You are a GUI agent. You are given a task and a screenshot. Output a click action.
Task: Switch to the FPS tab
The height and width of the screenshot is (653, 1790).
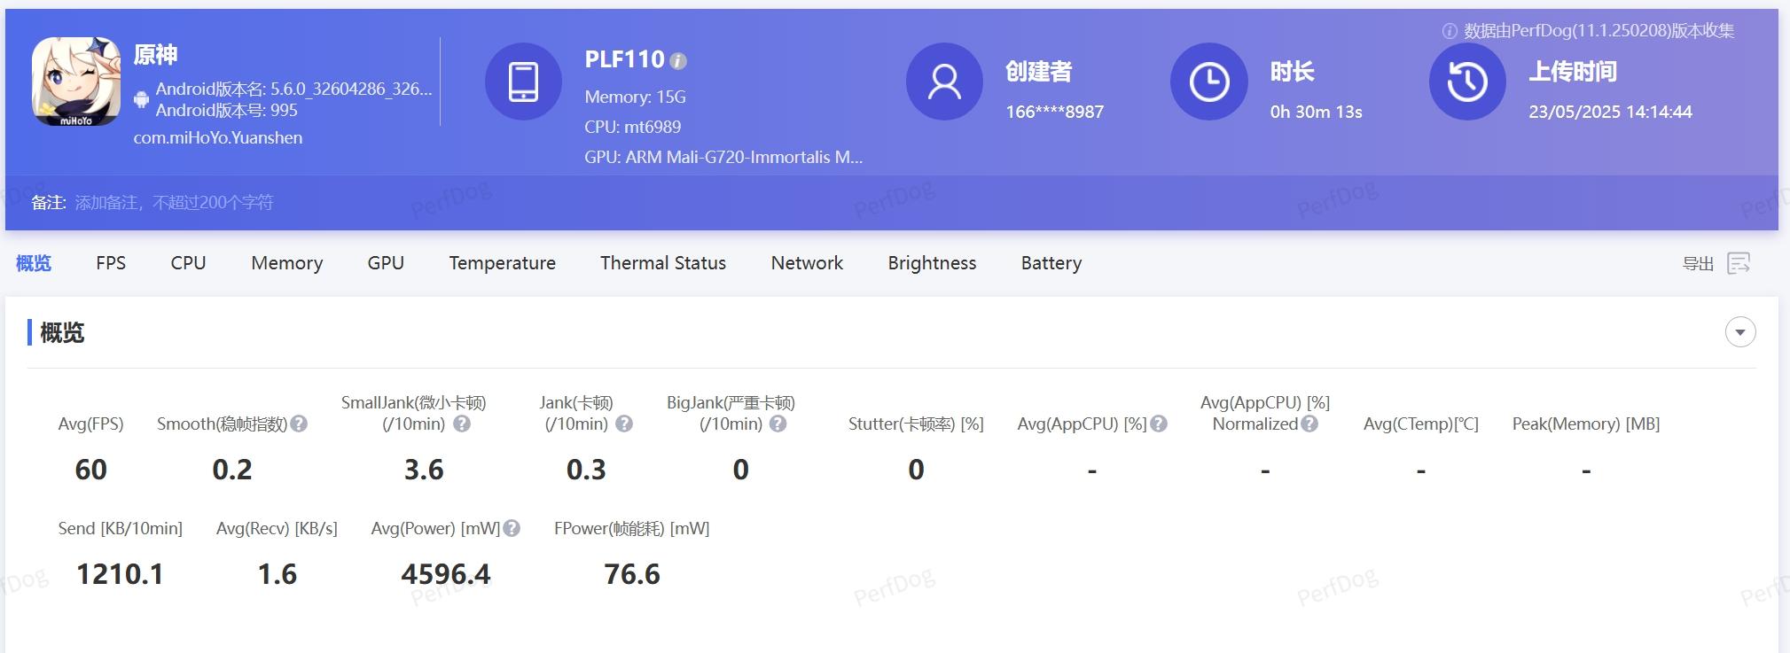tap(111, 263)
